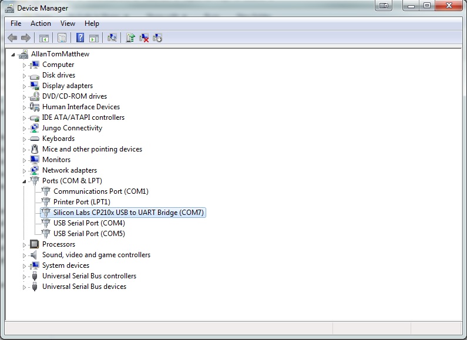Select the Universal Serial Bus controllers label
Viewport: 467px width, 340px height.
pos(89,276)
